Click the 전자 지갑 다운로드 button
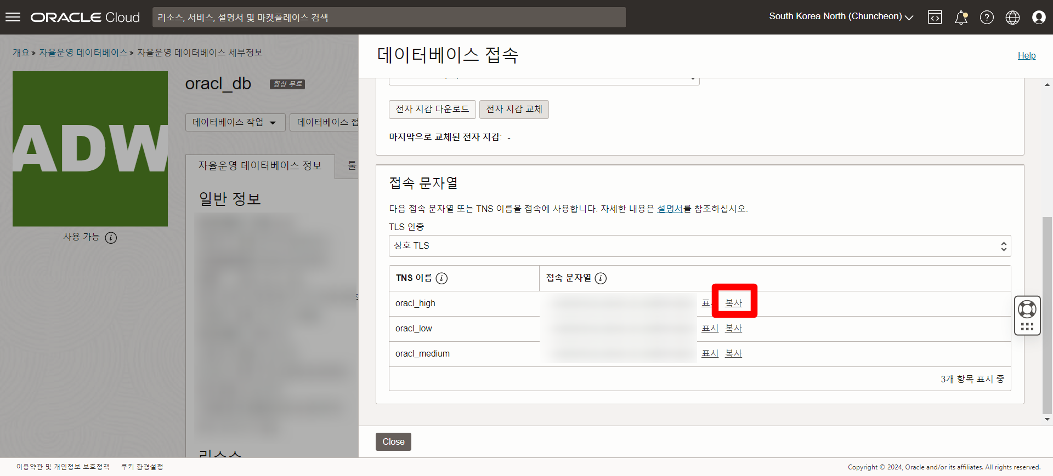 [432, 109]
